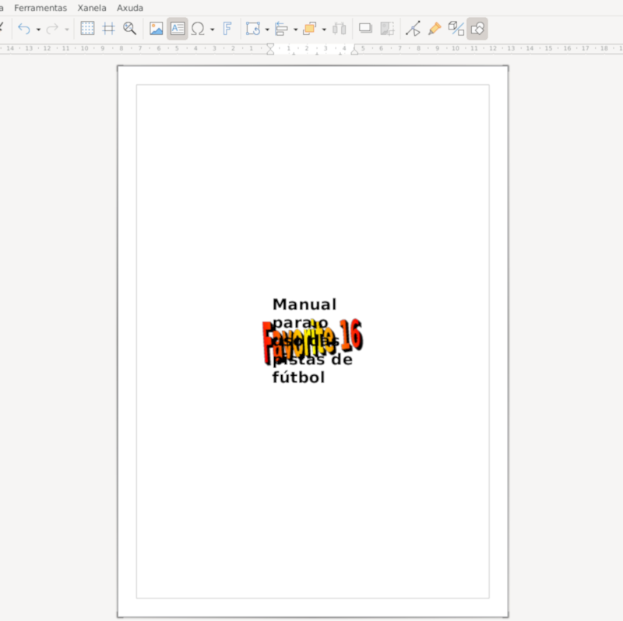623x621 pixels.
Task: Click the Arrange objects icon
Action: [x=309, y=29]
